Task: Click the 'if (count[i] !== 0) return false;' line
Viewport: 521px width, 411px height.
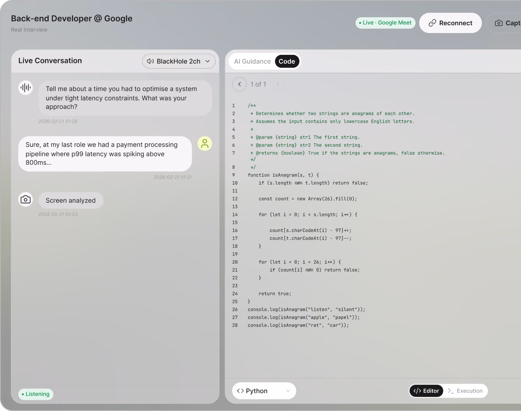Action: point(315,270)
